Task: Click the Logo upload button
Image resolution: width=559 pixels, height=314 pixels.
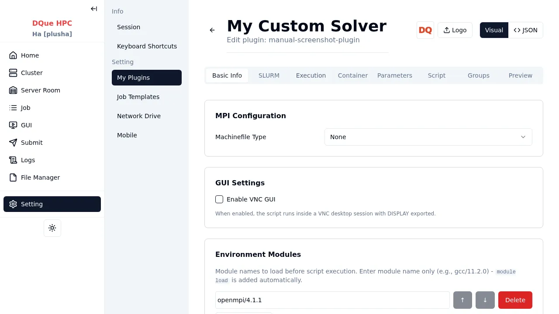Action: click(x=455, y=30)
